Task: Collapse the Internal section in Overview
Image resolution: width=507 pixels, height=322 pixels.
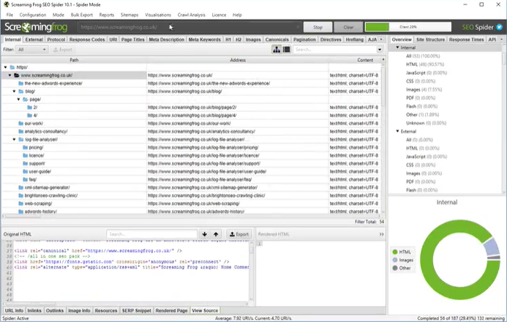Action: coord(397,48)
